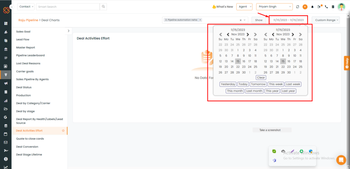Screen dimensions: 350x169
Task: Click the orange Help side tab
Action: (x=347, y=63)
